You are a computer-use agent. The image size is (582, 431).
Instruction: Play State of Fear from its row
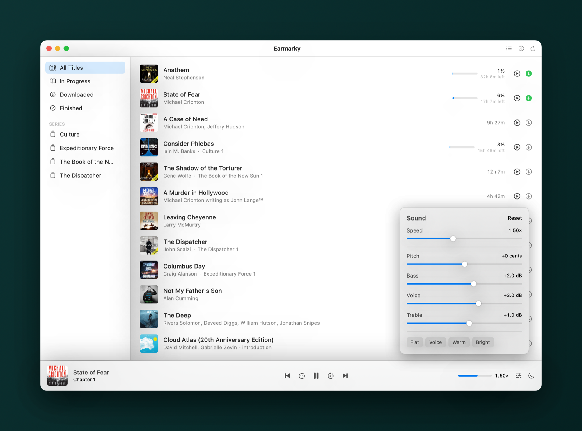pyautogui.click(x=517, y=98)
